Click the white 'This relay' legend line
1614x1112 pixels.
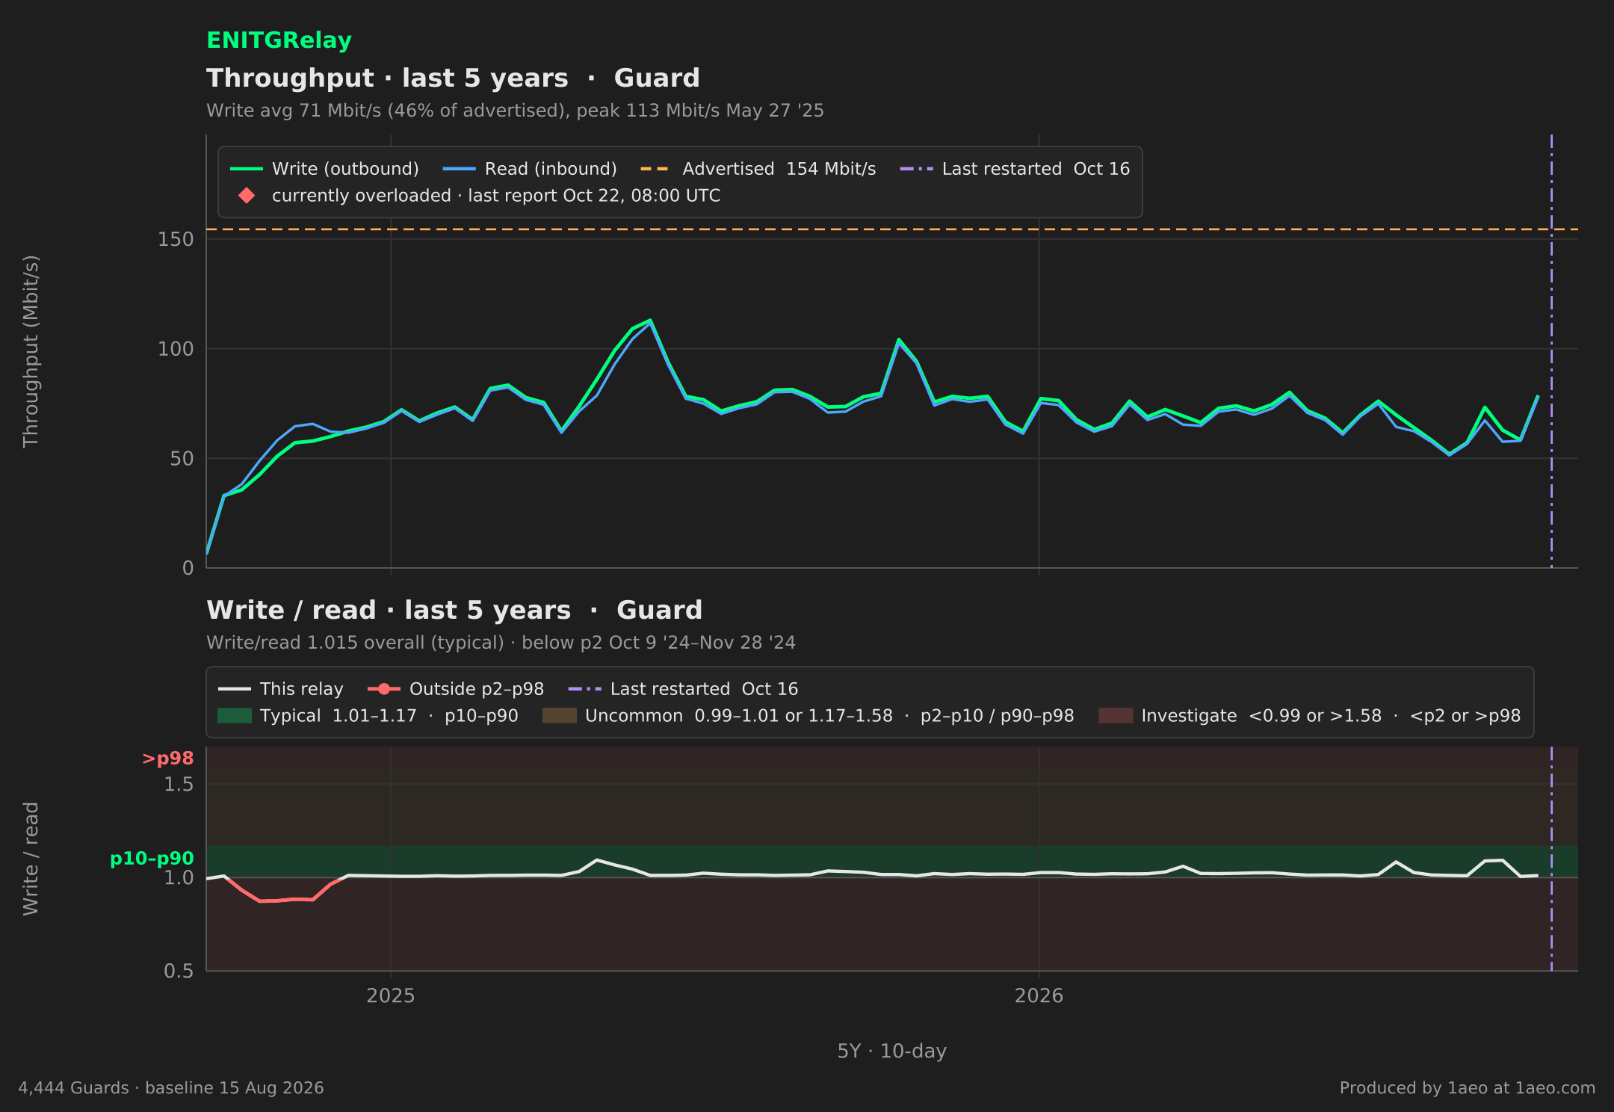pyautogui.click(x=234, y=689)
